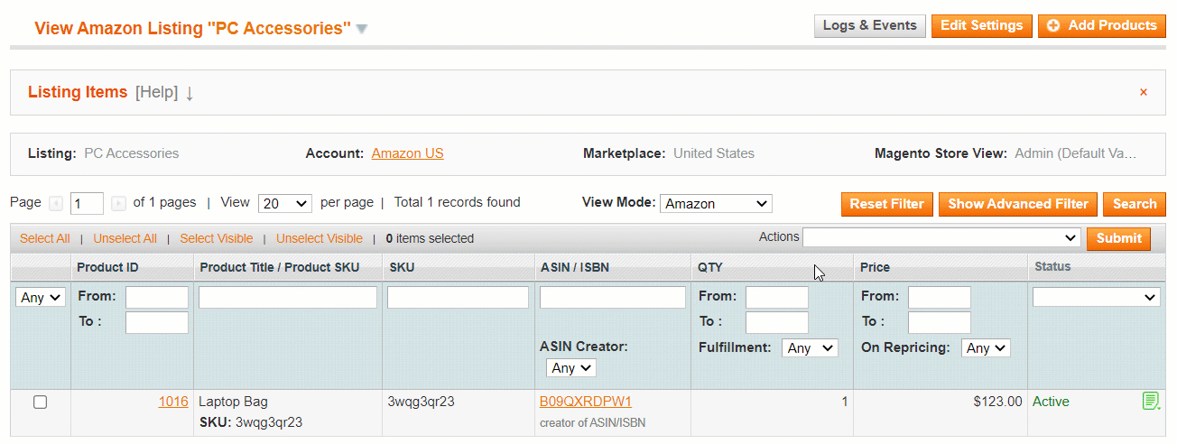The height and width of the screenshot is (444, 1177).
Task: Expand the Actions dropdown
Action: coord(941,238)
